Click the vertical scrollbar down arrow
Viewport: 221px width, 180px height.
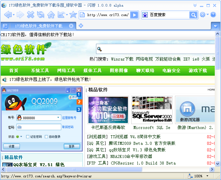(x=217, y=164)
